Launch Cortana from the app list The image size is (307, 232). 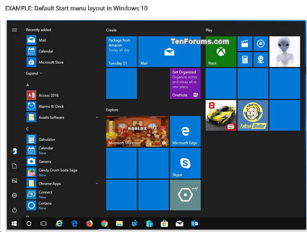tap(63, 206)
